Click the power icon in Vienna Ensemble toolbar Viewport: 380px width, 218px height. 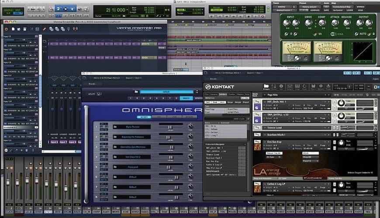point(6,29)
